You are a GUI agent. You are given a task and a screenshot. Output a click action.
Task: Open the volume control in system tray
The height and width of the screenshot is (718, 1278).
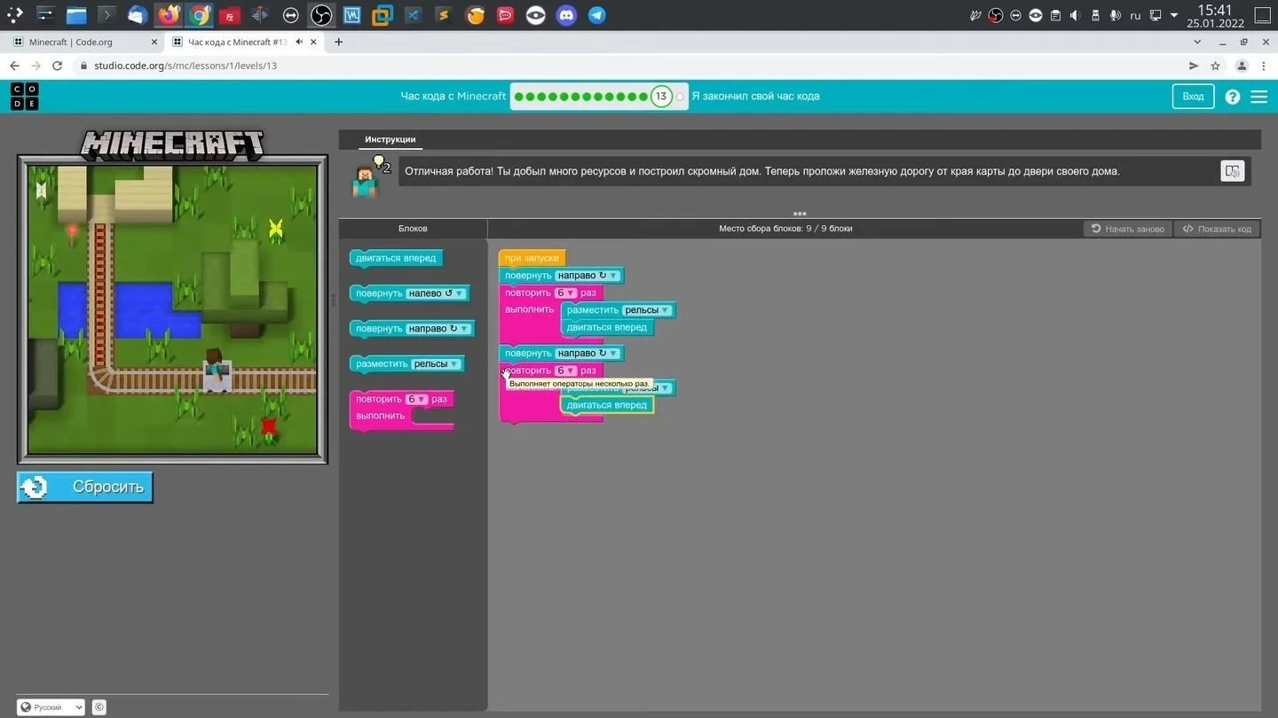click(1075, 15)
